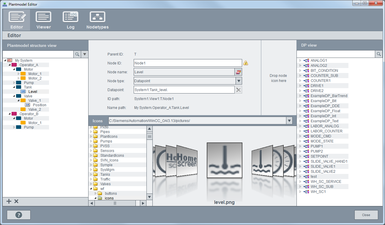Expand the Pump node under Operator_A
Screen dimensions: 385x225
click(14, 83)
